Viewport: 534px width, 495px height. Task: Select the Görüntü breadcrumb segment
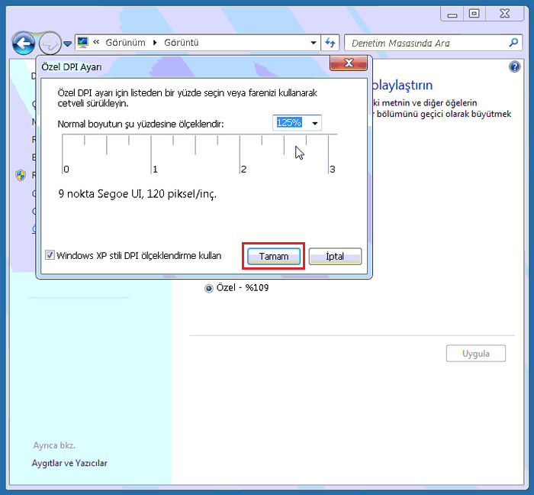[x=182, y=43]
